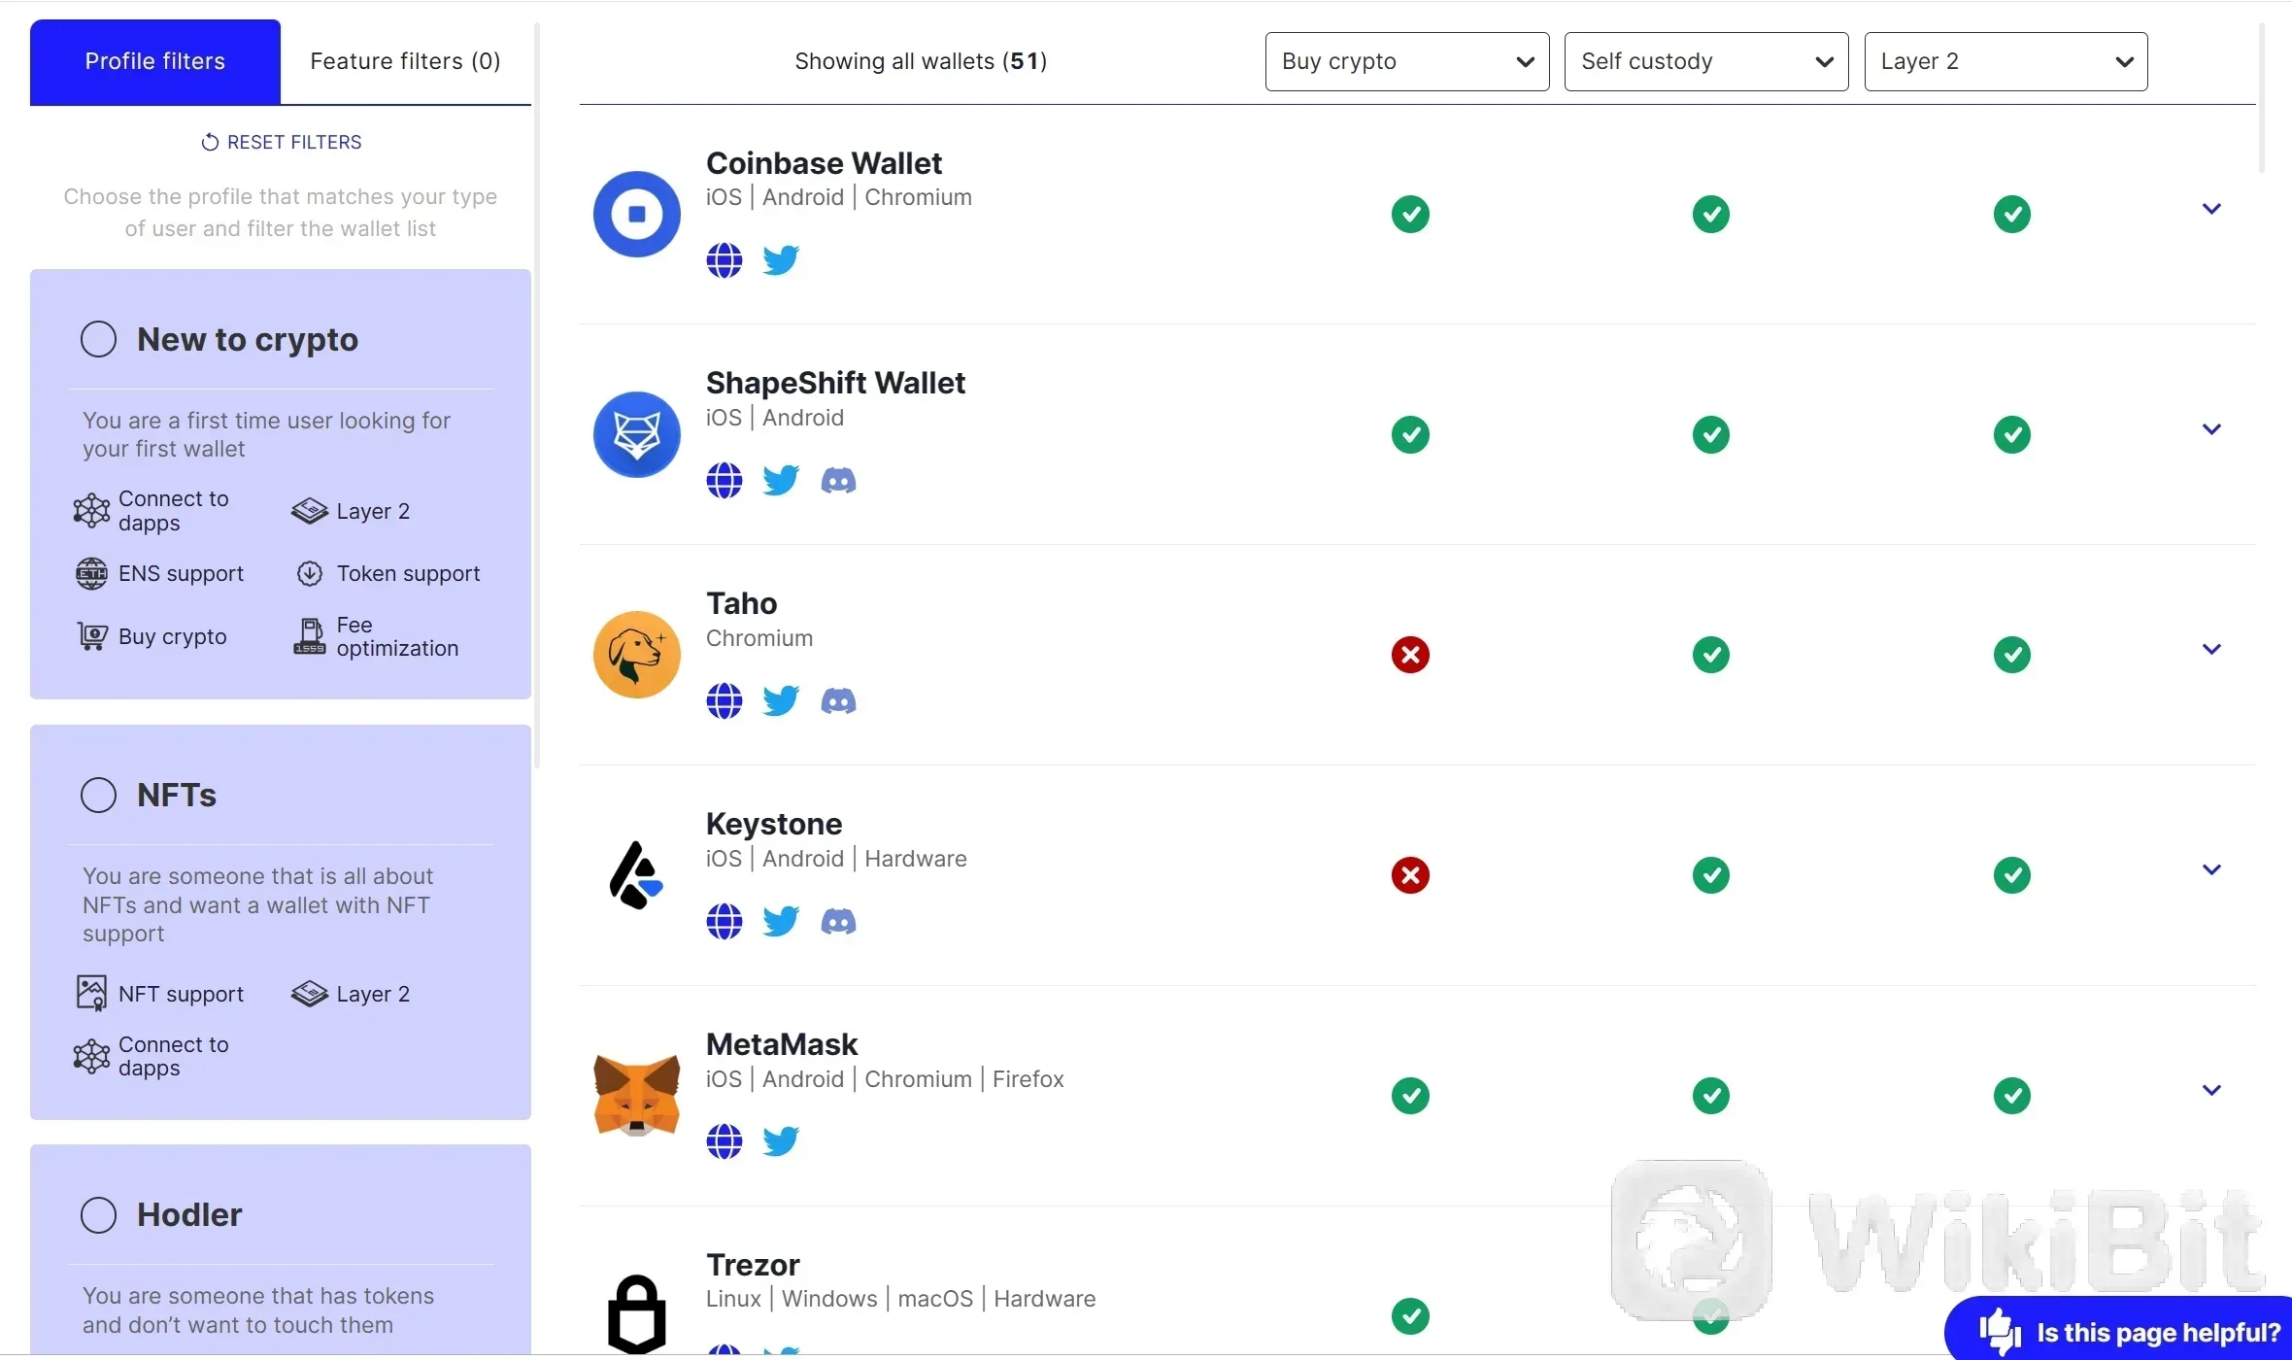The height and width of the screenshot is (1360, 2292).
Task: Click the Token support icon
Action: (310, 574)
